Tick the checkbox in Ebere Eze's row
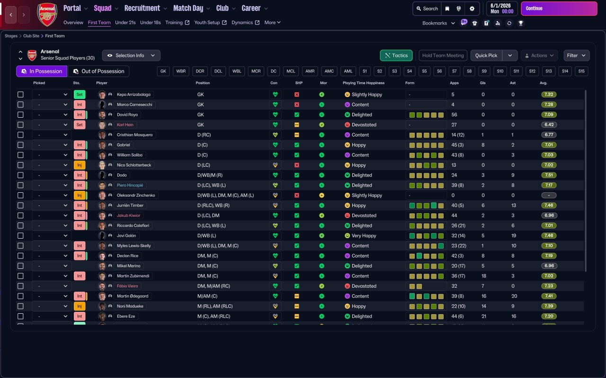 [20, 316]
